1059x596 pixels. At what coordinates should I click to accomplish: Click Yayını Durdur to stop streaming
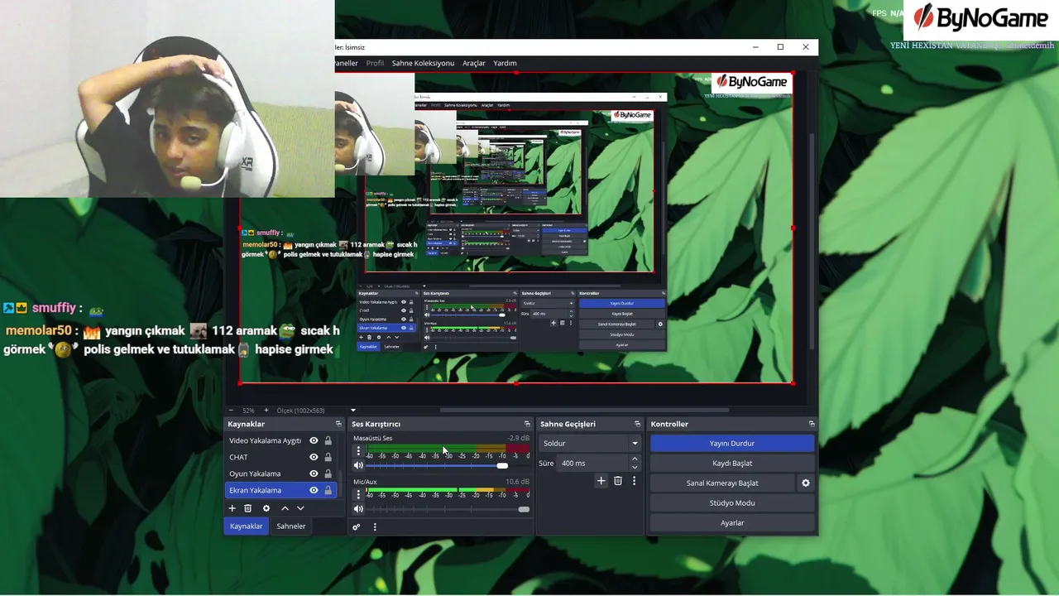tap(732, 444)
